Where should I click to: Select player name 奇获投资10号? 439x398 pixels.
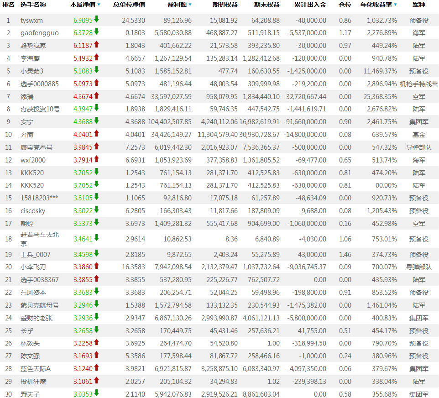coord(40,109)
